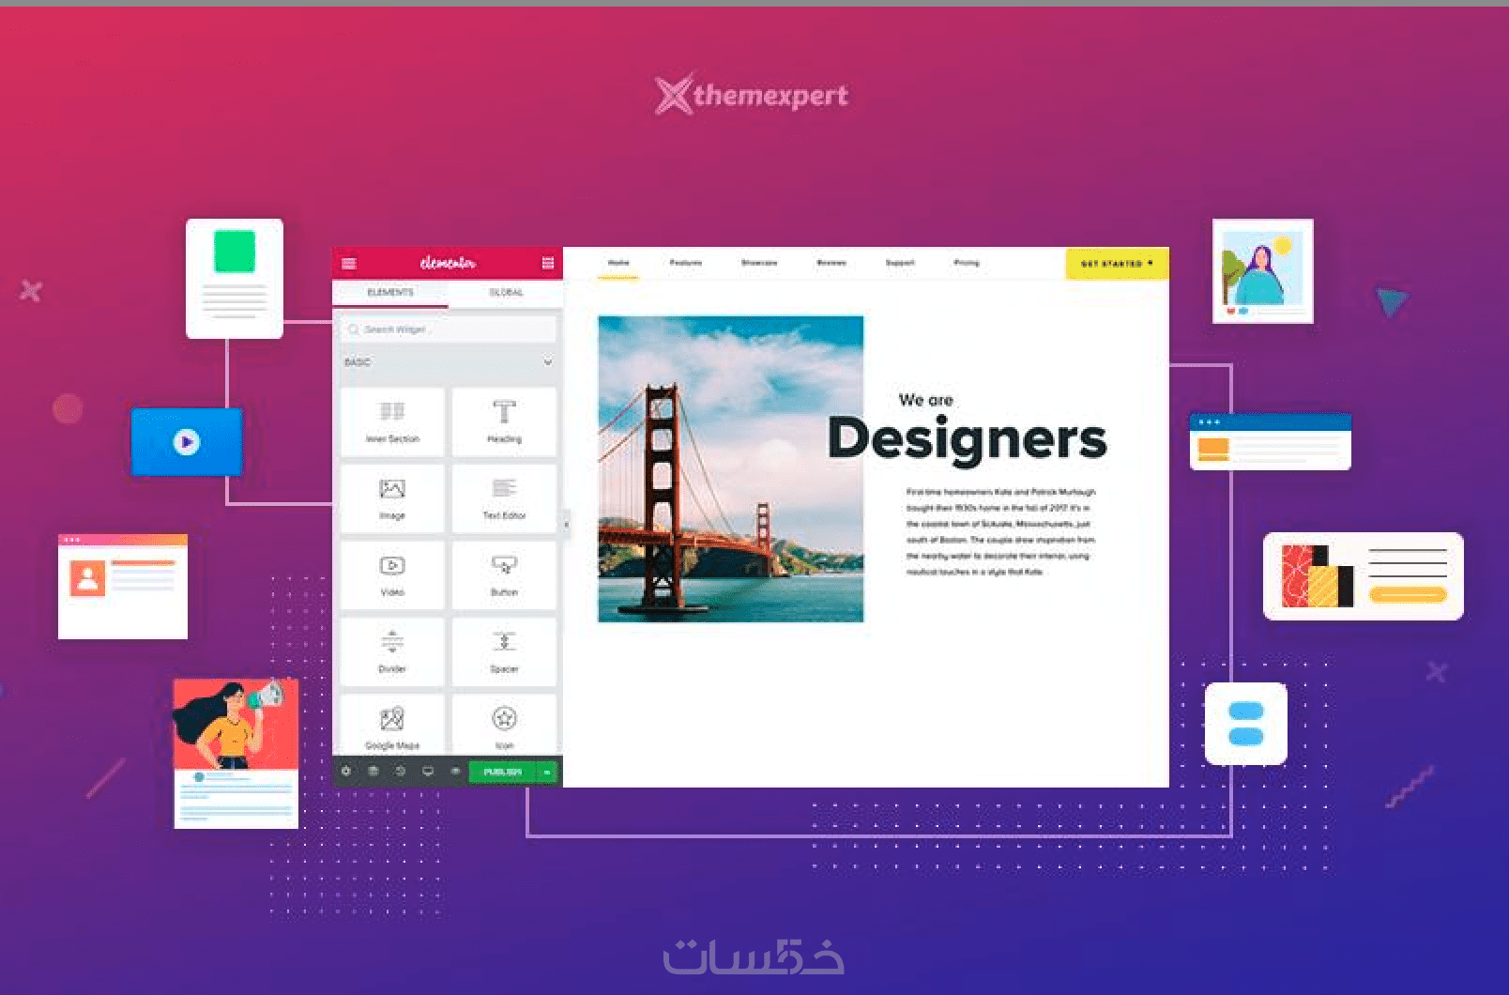The width and height of the screenshot is (1509, 995).
Task: Select the Inner Section widget
Action: tap(392, 421)
